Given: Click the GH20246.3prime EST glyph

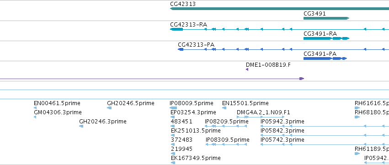Looking at the screenshot, I should pos(81,126).
